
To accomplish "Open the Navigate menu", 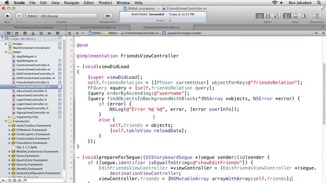I will click(x=71, y=3).
